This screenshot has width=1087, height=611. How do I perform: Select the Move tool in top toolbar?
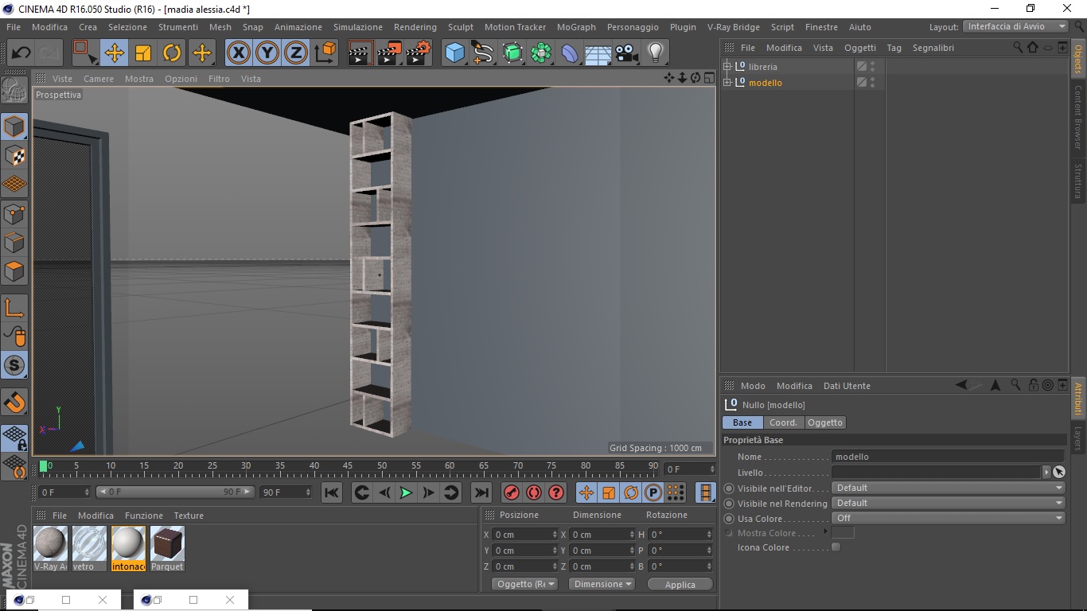pyautogui.click(x=115, y=53)
